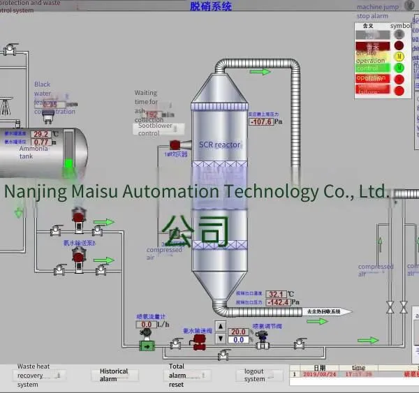Click the red alarm symbol in the legend
Image resolution: width=419 pixels, height=393 pixels.
[399, 79]
